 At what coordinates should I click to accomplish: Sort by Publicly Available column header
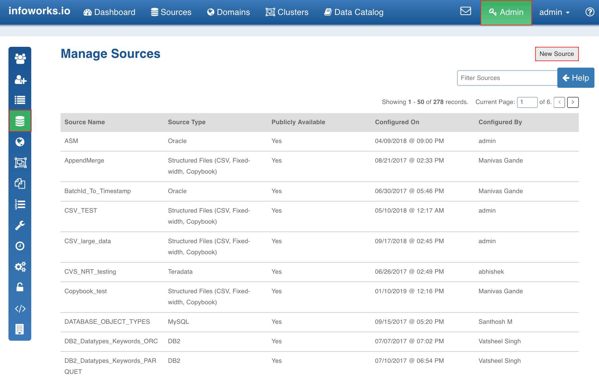coord(298,122)
